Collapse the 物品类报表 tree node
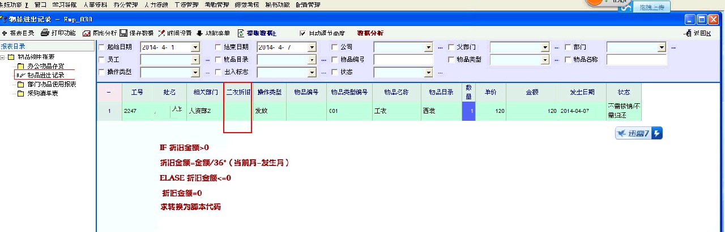This screenshot has height=232, width=725. 3,58
